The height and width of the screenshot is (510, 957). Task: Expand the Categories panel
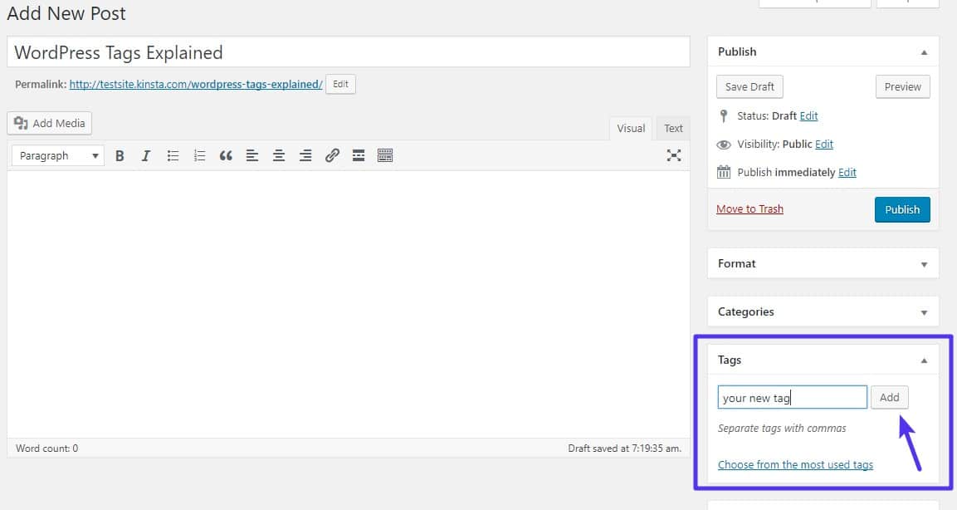pyautogui.click(x=923, y=311)
